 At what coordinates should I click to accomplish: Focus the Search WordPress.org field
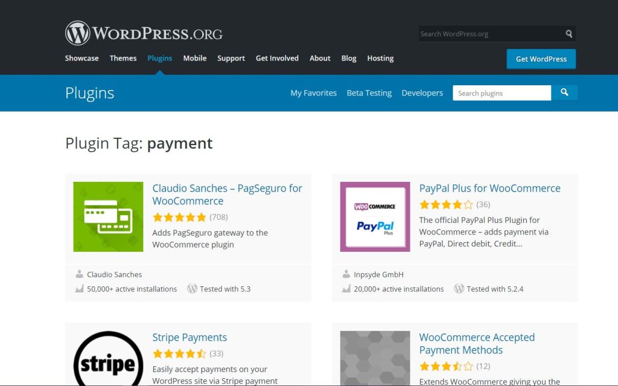[490, 34]
